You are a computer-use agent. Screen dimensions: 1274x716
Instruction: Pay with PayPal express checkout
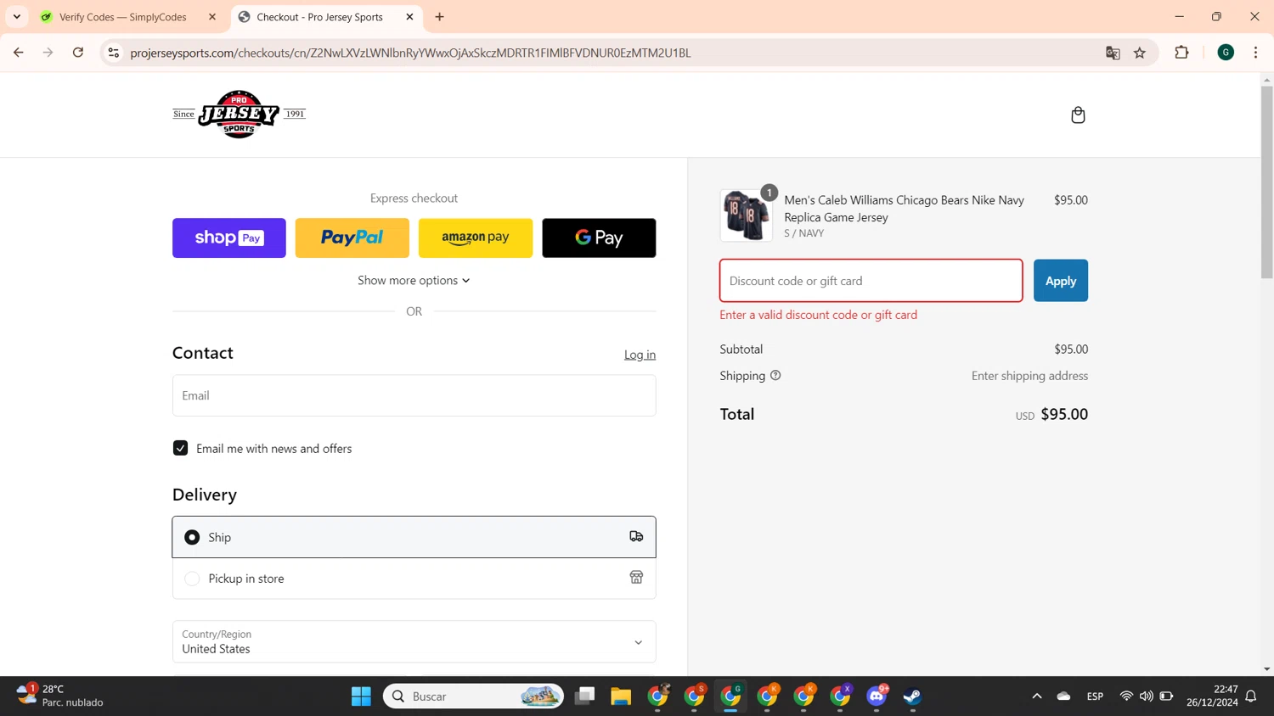[x=352, y=238]
